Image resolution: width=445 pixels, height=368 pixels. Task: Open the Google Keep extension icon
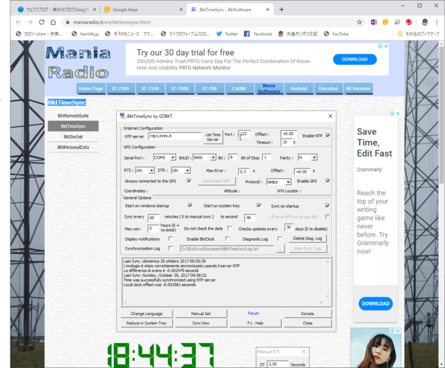[385, 22]
